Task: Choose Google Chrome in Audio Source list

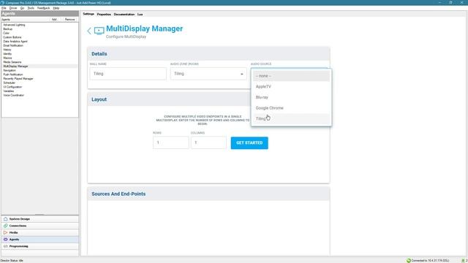Action: 291,108
